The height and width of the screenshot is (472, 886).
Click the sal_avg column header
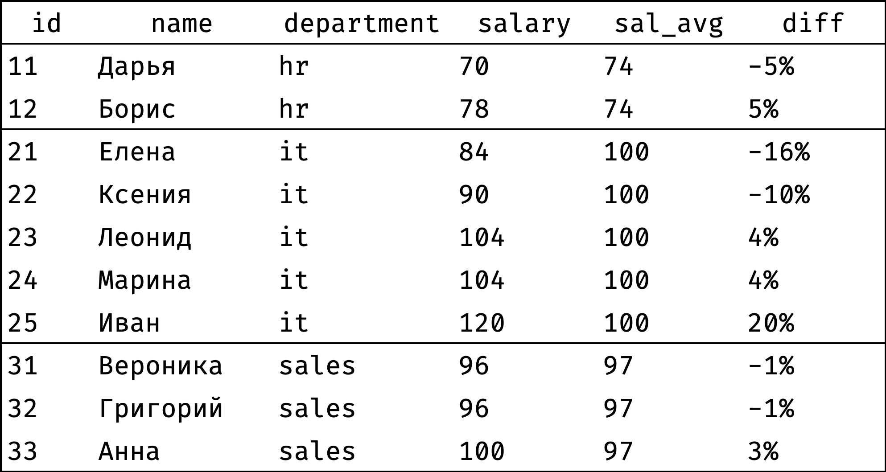click(668, 23)
